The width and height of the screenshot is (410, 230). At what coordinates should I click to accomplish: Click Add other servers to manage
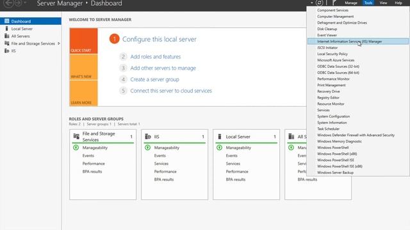[163, 68]
